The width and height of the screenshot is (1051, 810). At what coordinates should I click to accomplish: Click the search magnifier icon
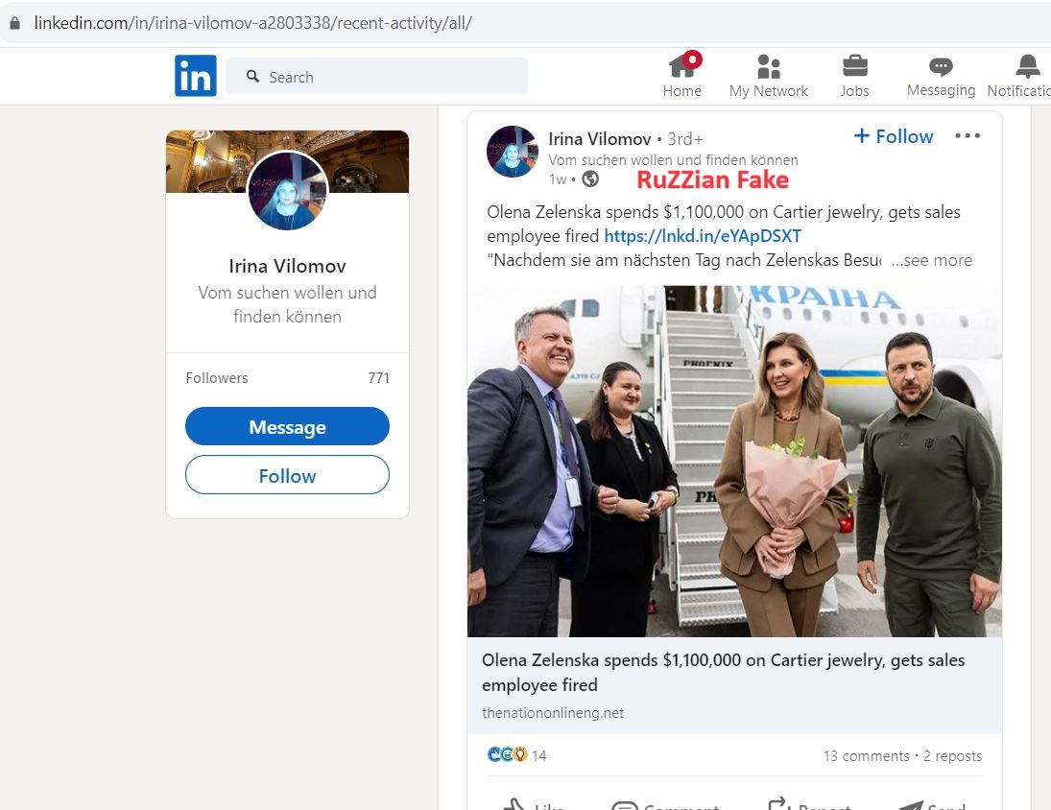252,77
